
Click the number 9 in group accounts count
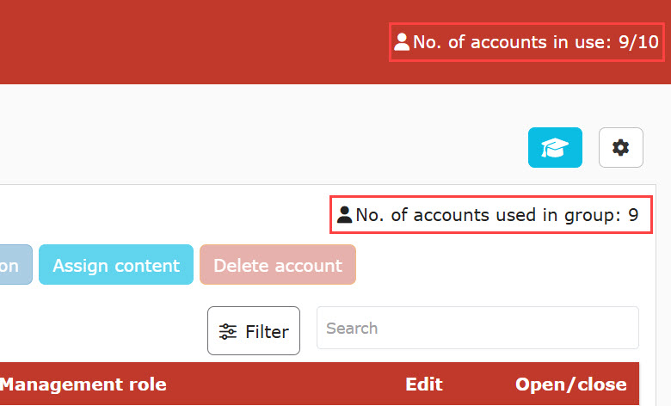pos(633,215)
